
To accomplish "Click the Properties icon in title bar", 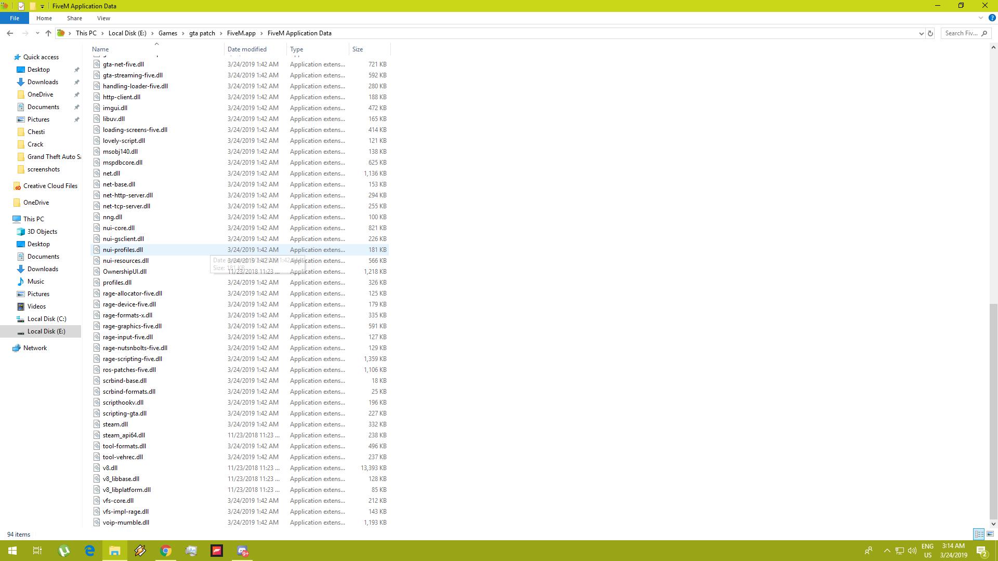I will 21,6.
